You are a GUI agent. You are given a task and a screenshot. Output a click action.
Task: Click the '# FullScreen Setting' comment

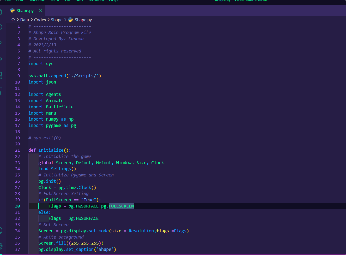coord(63,194)
